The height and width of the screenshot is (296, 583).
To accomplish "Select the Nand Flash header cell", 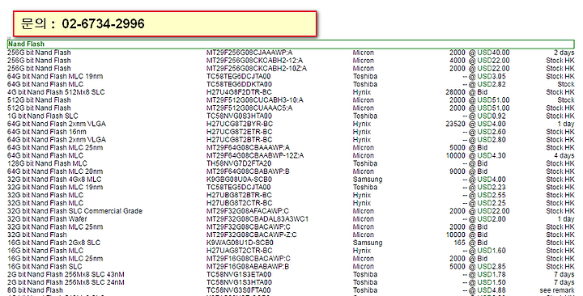I will click(291, 44).
